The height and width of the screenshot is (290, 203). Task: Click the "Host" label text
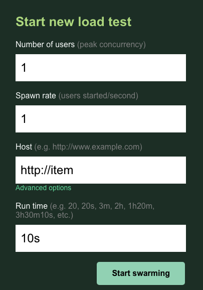click(x=24, y=147)
